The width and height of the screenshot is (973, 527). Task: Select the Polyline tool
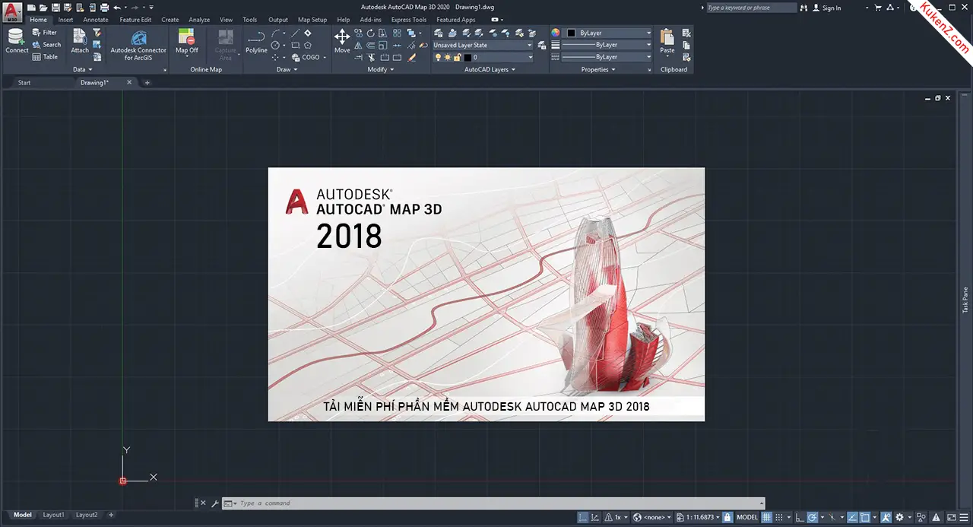coord(256,41)
